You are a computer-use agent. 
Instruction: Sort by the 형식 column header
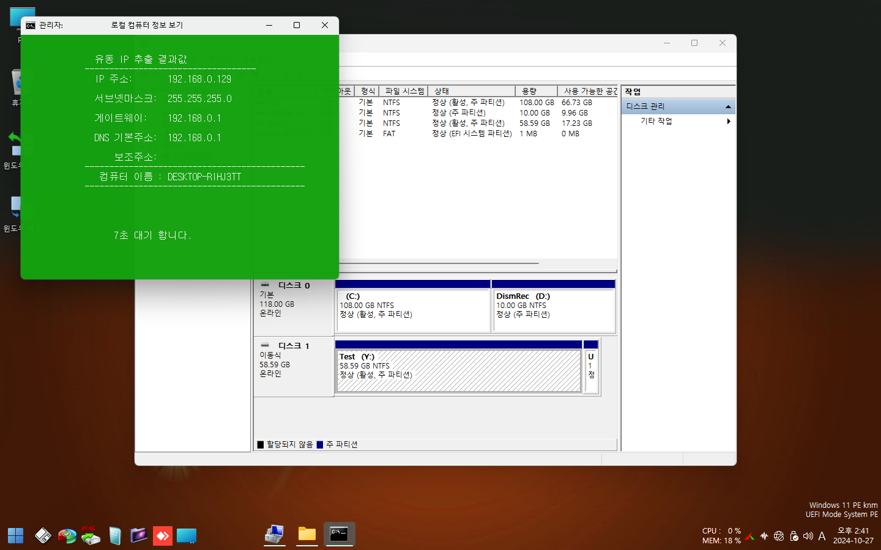[367, 91]
